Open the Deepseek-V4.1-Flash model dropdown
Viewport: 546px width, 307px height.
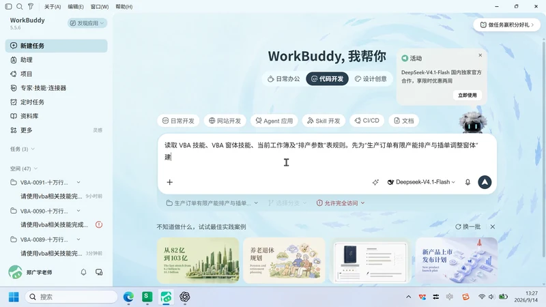pos(421,182)
